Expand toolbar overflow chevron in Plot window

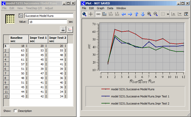point(168,14)
